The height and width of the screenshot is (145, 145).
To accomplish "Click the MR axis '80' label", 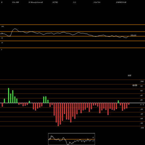I will [x=142, y=86].
